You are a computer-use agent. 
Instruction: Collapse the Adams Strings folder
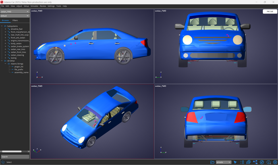point(5,64)
